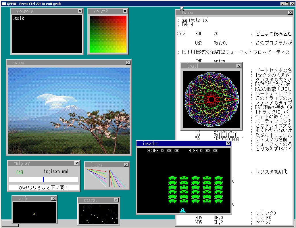Click the '; TAB=4' line in tview

click(x=185, y=24)
